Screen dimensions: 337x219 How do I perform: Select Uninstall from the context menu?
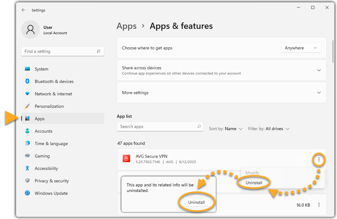[x=254, y=183]
